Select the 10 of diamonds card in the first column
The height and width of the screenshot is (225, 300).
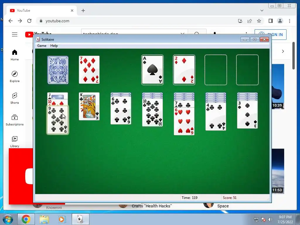(x=58, y=103)
